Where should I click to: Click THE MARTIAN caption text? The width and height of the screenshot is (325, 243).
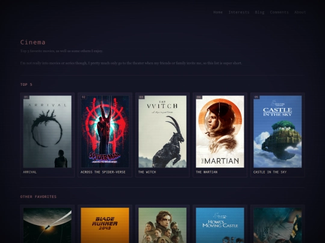pyautogui.click(x=206, y=172)
